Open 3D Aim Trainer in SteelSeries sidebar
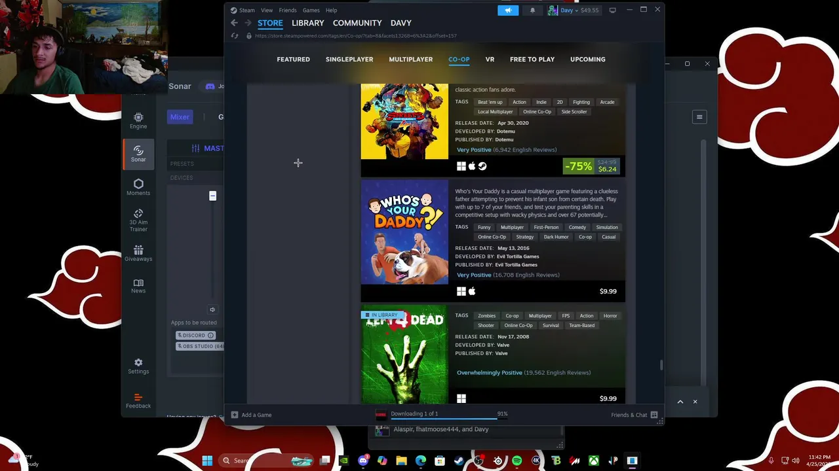This screenshot has width=839, height=471. tap(138, 220)
